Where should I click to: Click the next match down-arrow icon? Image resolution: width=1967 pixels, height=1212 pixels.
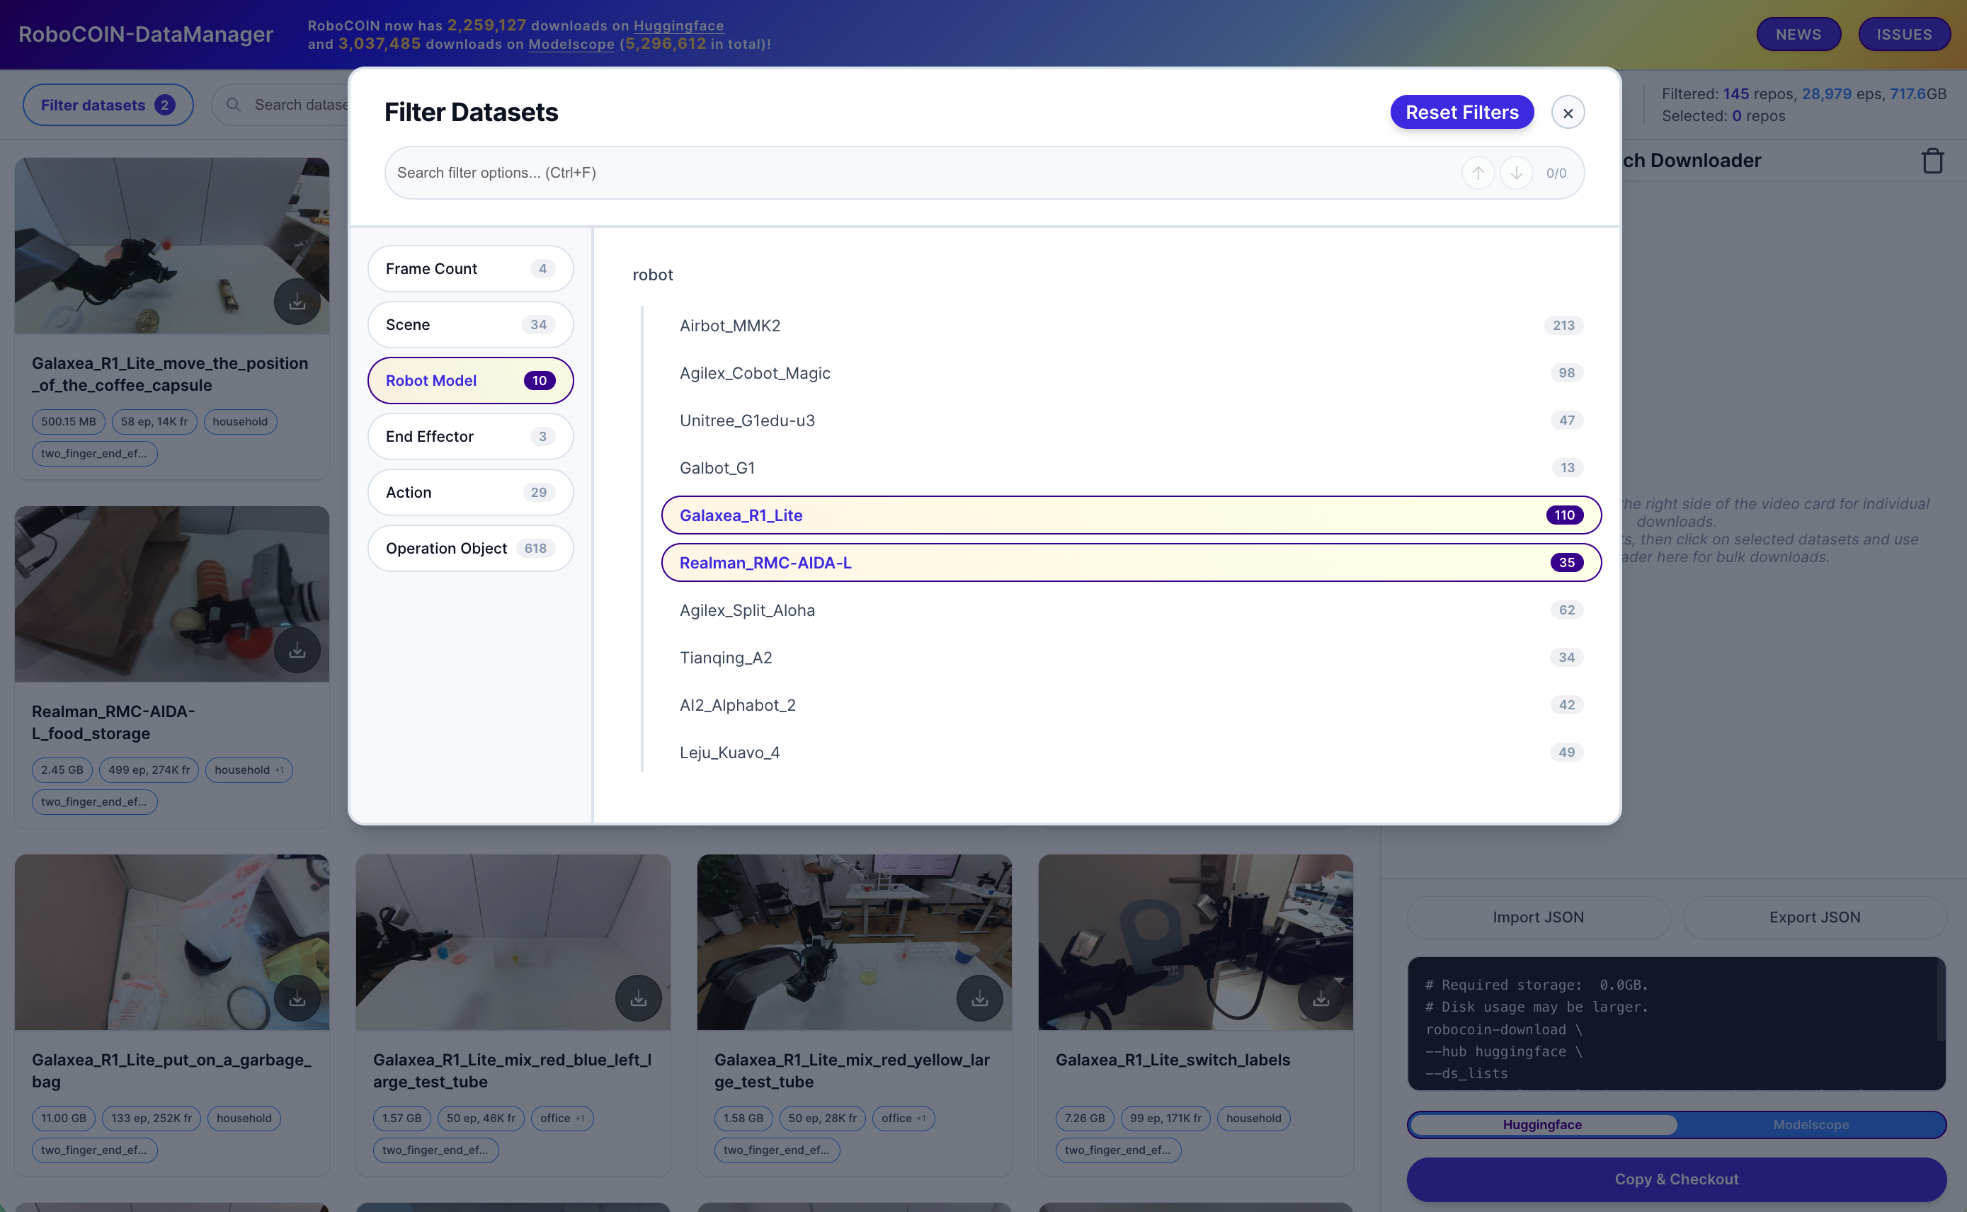tap(1516, 172)
